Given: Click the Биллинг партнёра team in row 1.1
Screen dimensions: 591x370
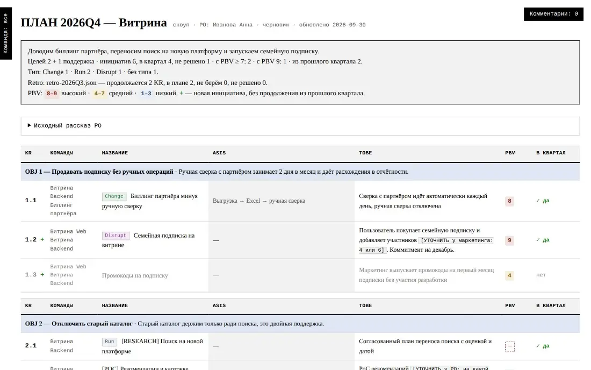Looking at the screenshot, I should [63, 209].
